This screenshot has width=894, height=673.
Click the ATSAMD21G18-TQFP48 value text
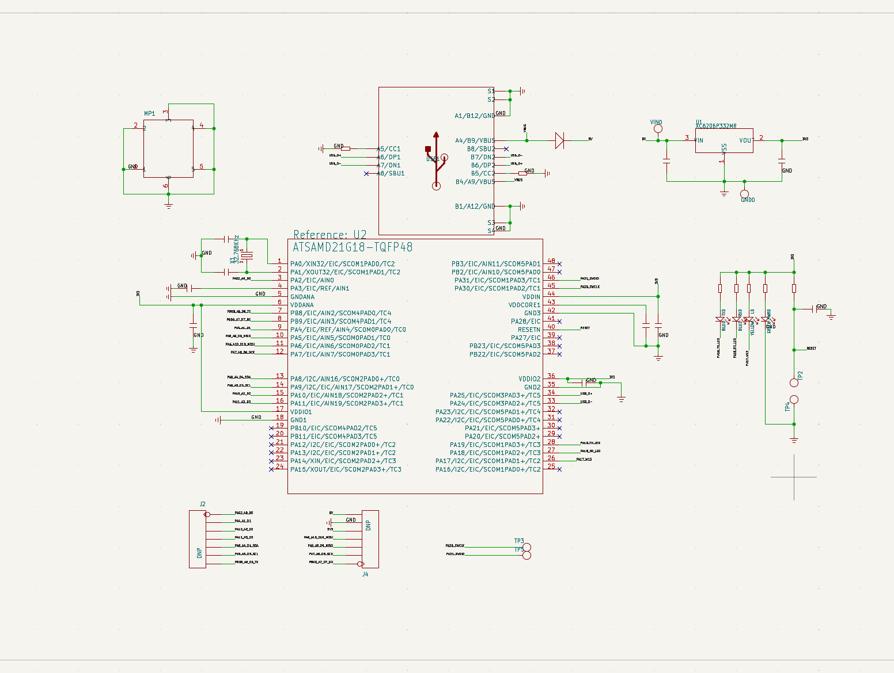353,247
